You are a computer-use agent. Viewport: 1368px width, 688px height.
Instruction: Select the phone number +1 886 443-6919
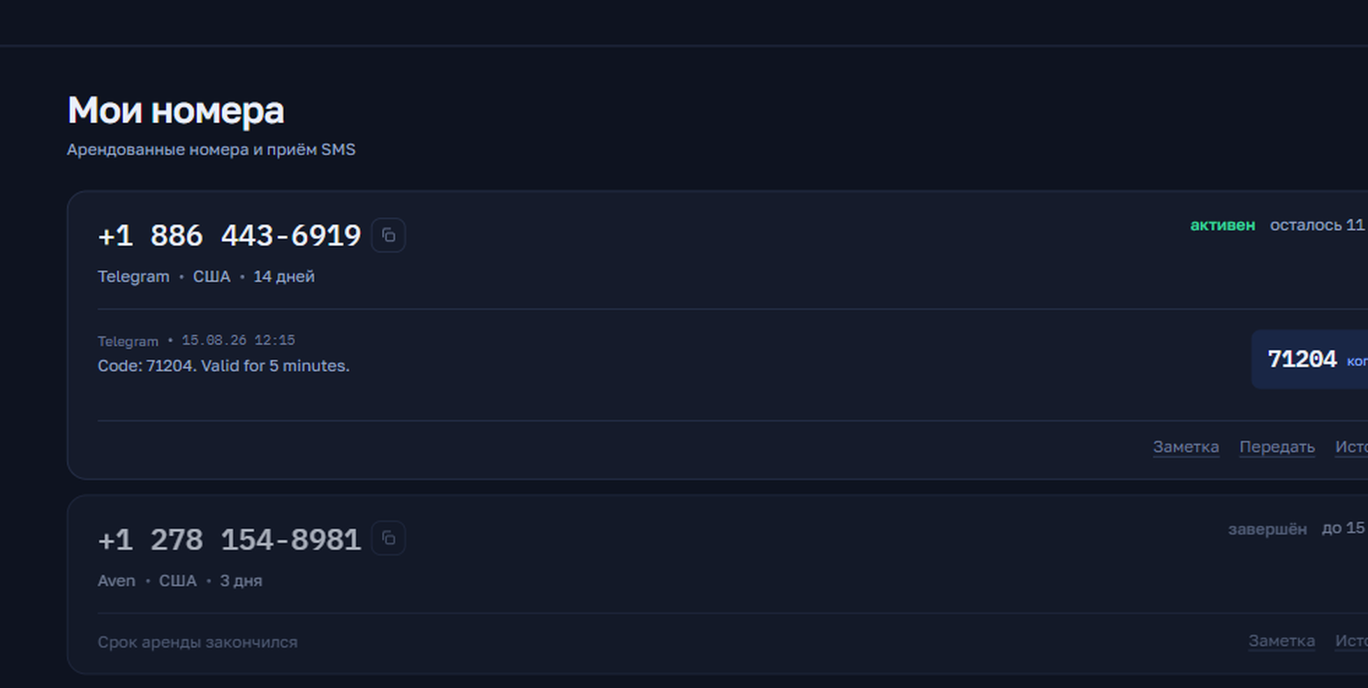230,236
